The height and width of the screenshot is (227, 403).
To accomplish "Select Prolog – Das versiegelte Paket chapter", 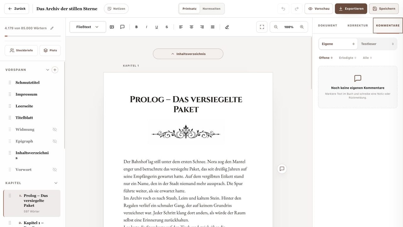I will pos(32,203).
